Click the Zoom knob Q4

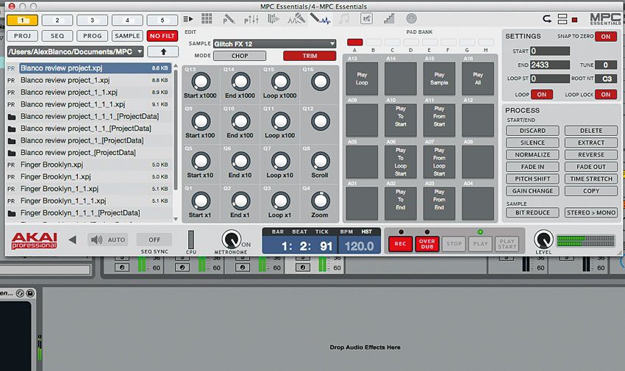click(320, 201)
